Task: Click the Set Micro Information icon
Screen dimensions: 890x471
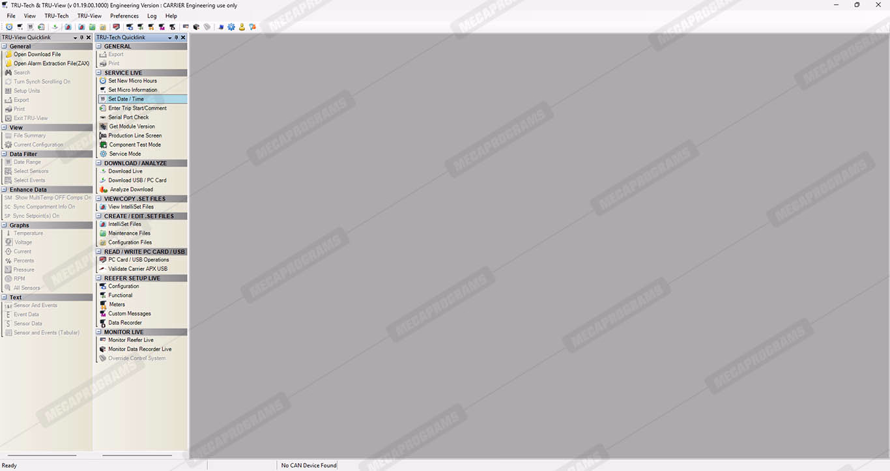Action: click(103, 90)
